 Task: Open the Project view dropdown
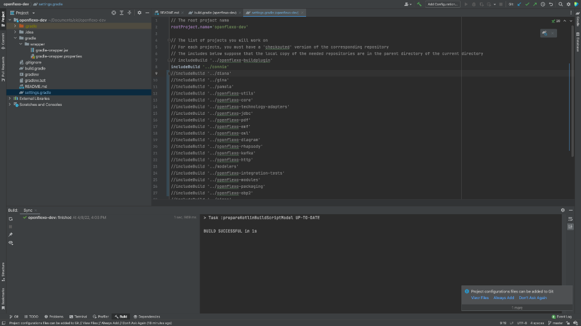click(x=23, y=13)
